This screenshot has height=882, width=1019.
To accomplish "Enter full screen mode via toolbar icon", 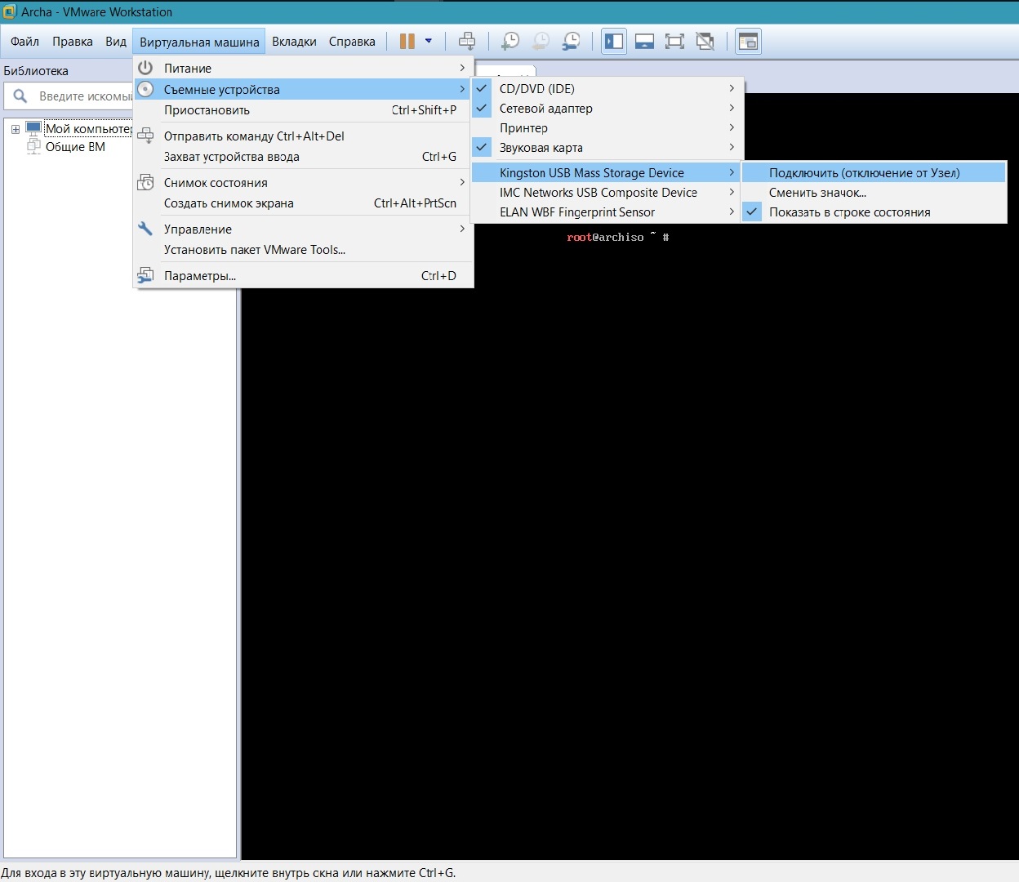I will click(x=674, y=41).
